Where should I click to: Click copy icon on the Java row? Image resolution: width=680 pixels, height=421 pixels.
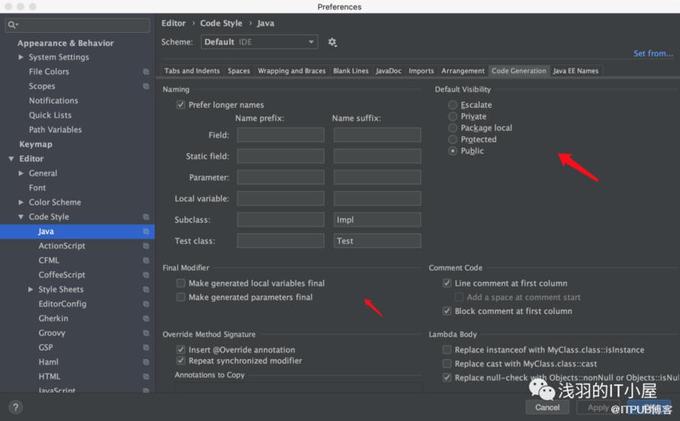coord(146,232)
